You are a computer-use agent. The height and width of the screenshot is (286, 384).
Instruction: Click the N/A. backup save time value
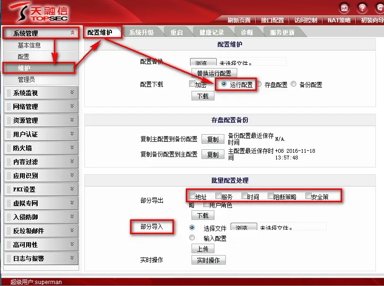[x=280, y=139]
